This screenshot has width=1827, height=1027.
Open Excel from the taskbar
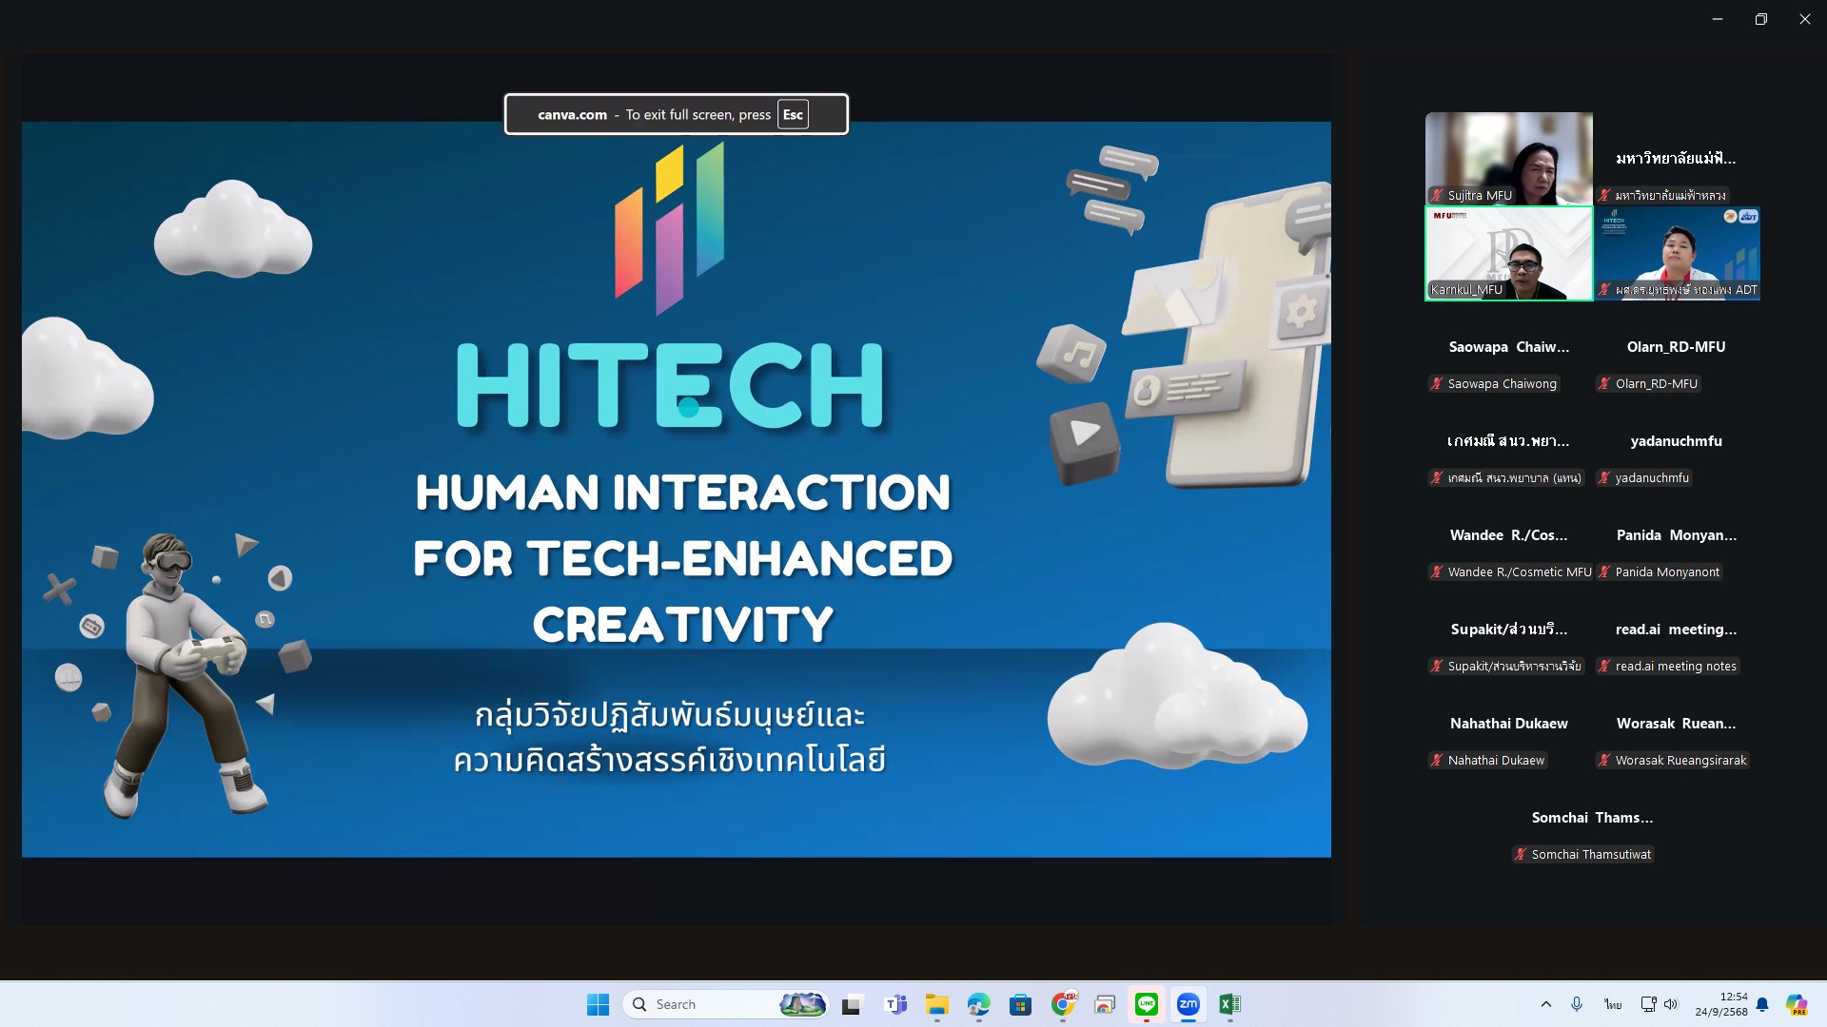(x=1229, y=1004)
